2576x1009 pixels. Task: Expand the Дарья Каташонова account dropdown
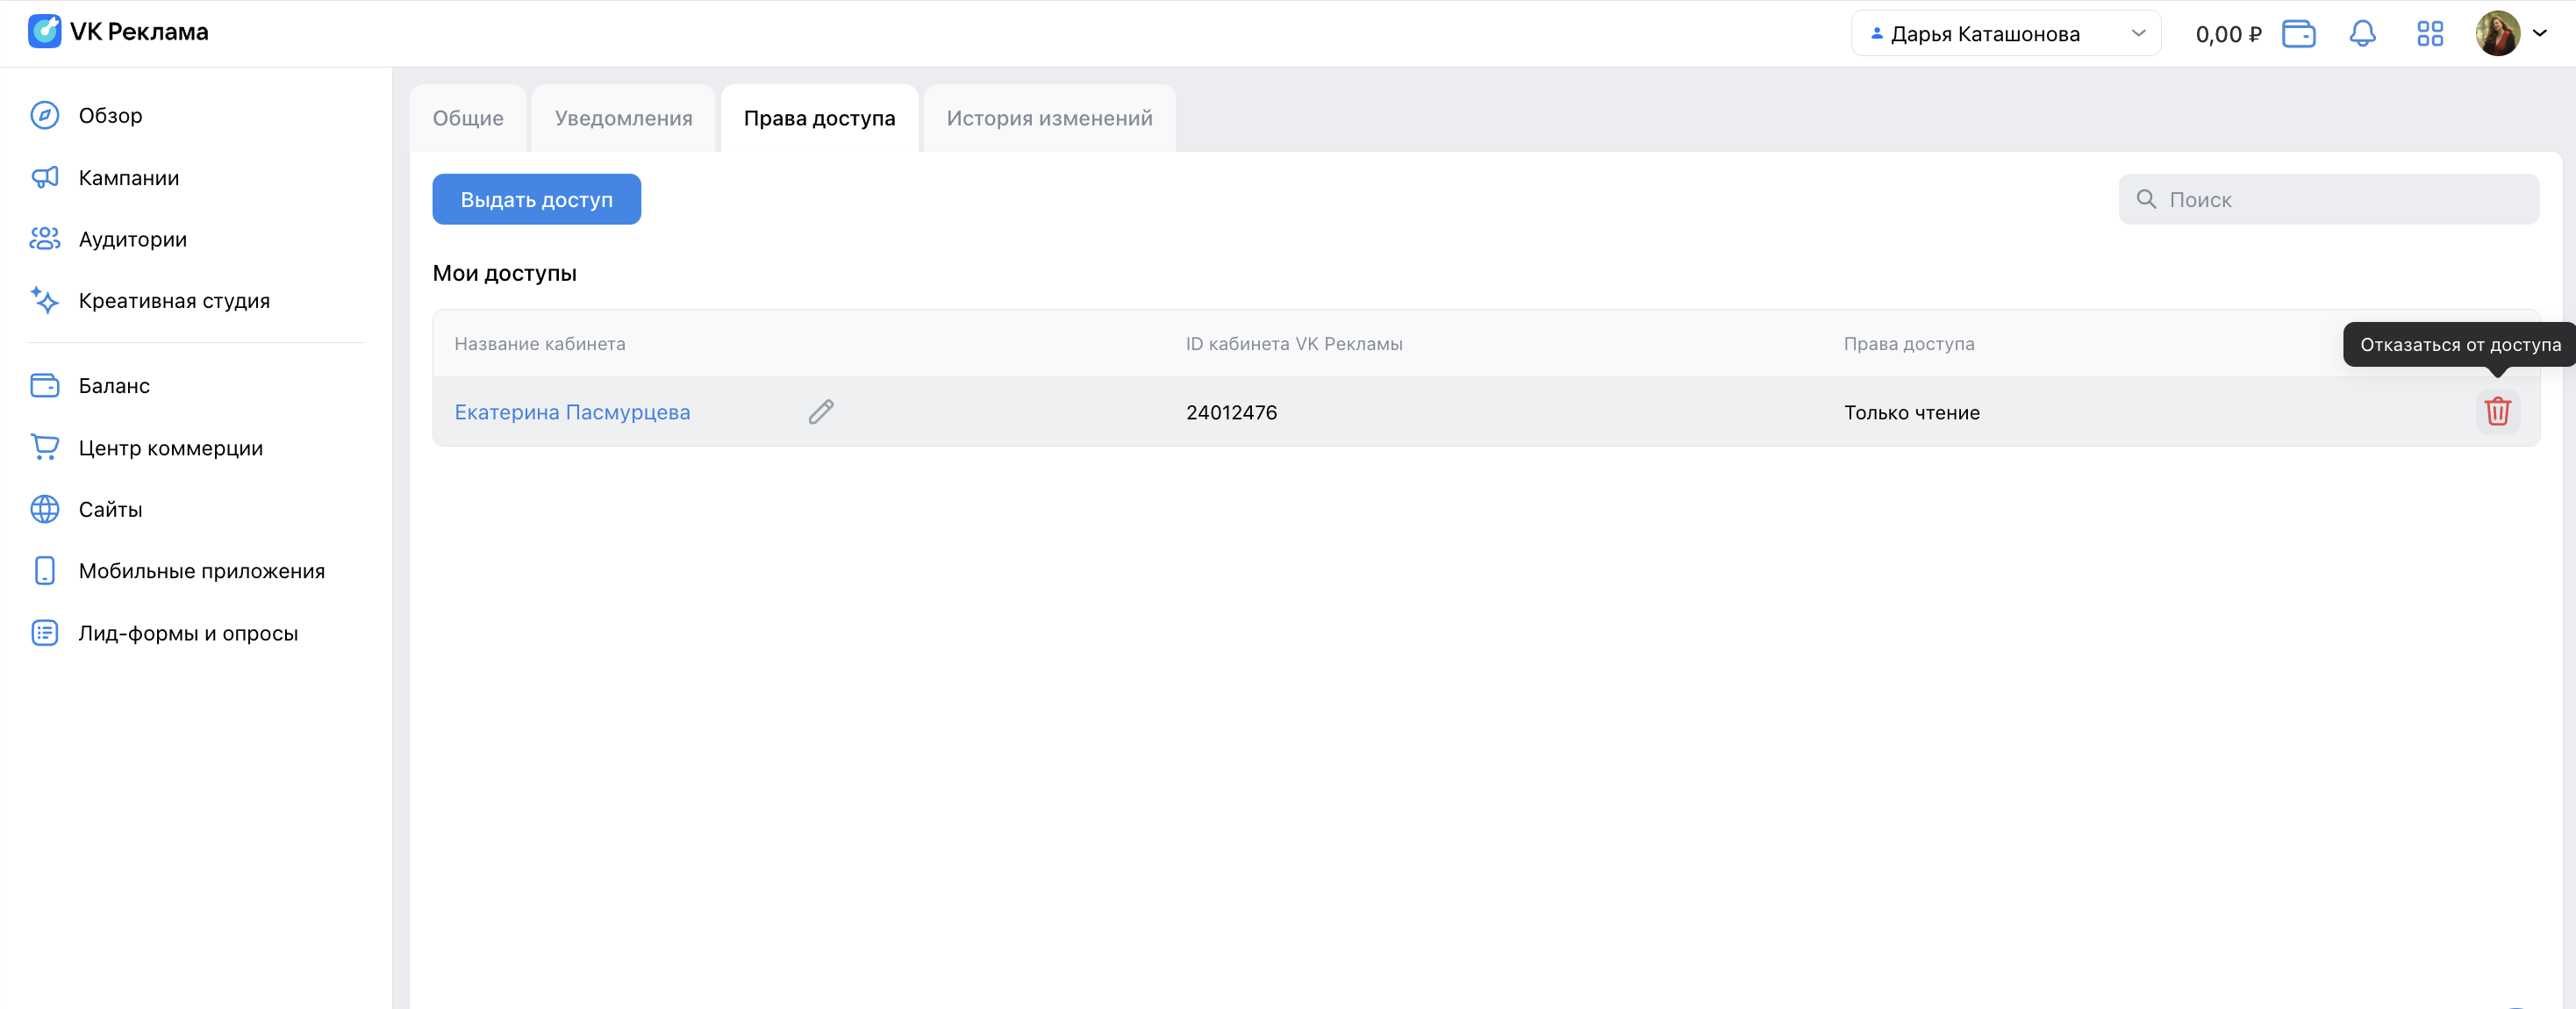(2005, 33)
